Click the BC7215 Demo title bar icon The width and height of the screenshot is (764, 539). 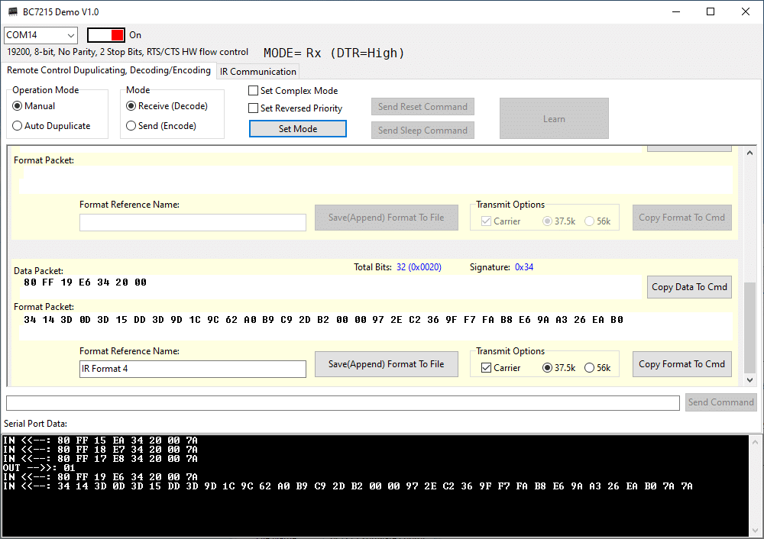point(13,11)
